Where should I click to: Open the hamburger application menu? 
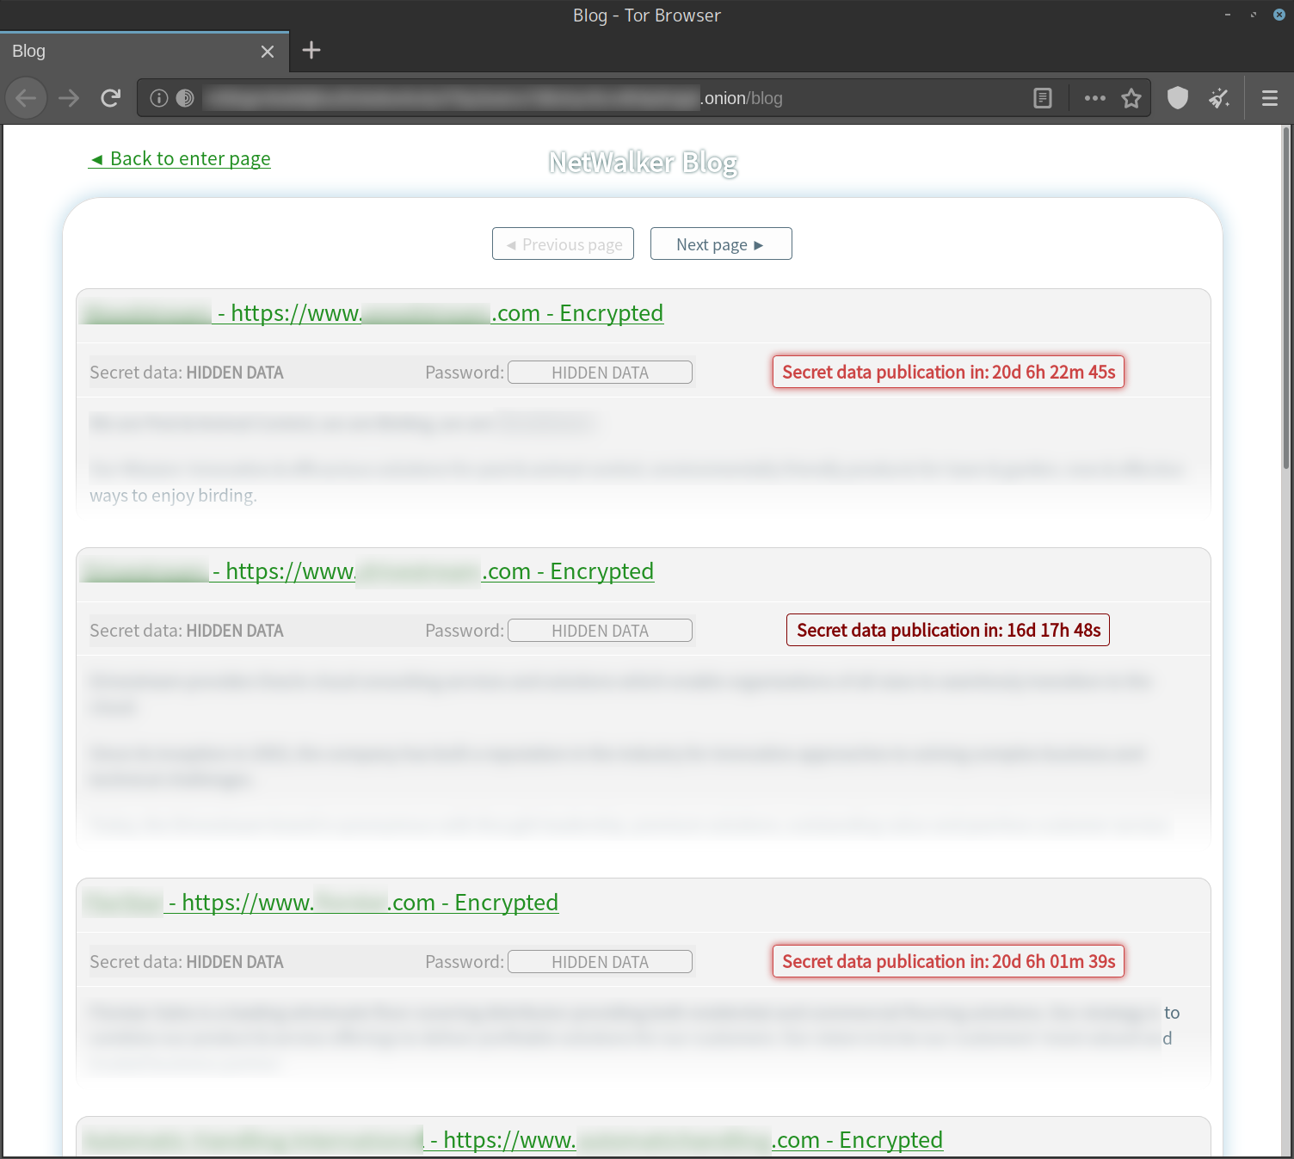click(x=1270, y=98)
